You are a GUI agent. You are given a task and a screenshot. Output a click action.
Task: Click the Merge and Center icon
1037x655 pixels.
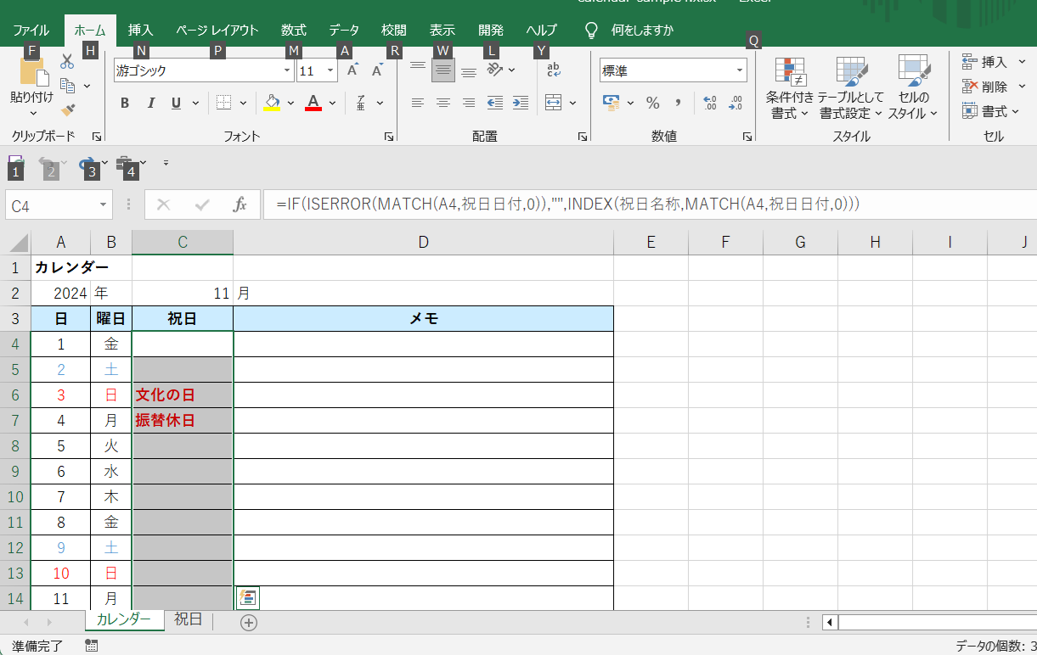(x=553, y=103)
